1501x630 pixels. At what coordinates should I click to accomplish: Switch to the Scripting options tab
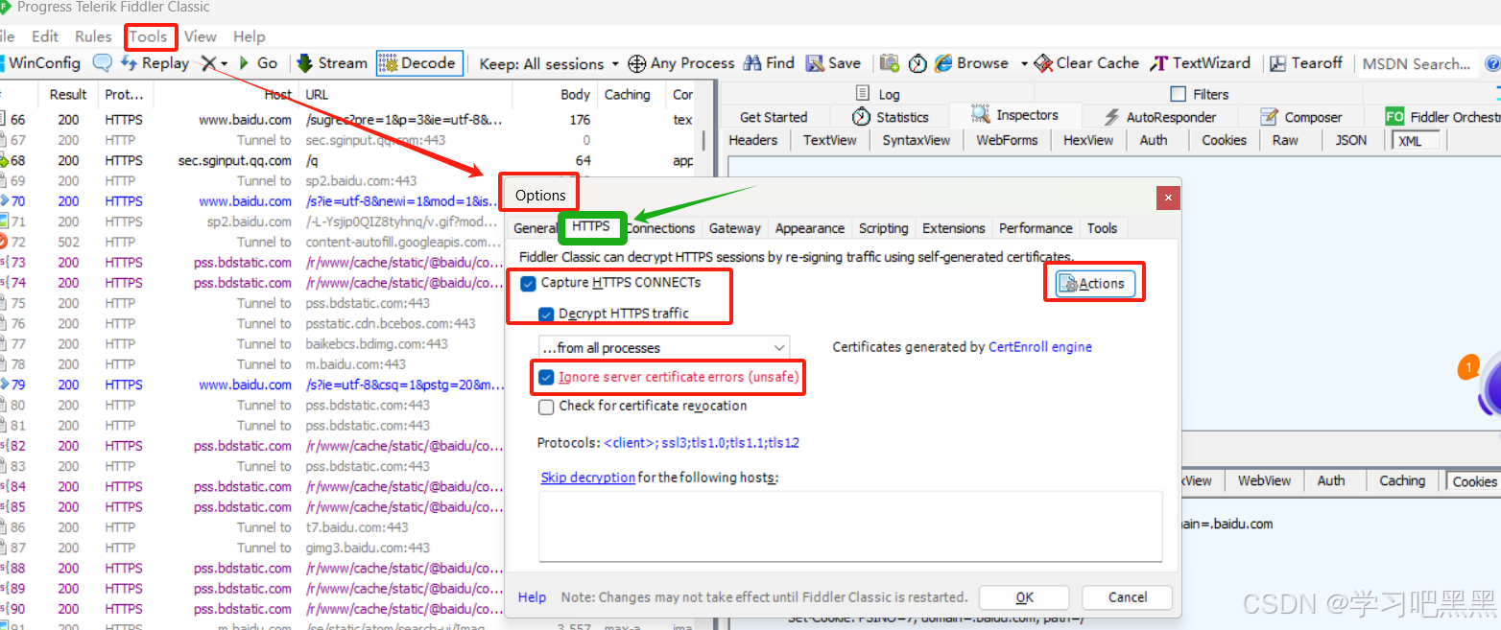coord(883,228)
